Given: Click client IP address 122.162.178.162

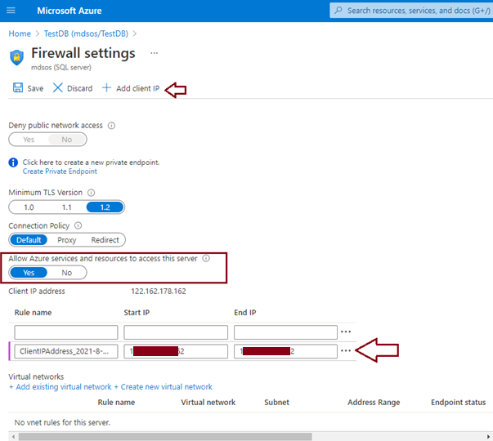Looking at the screenshot, I should click(159, 292).
